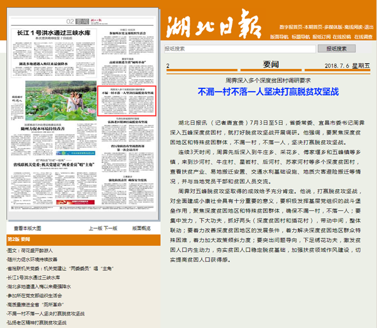The image size is (377, 328).
Task: Open article 图文：荷花盛开醉游人
Action: (x=30, y=250)
